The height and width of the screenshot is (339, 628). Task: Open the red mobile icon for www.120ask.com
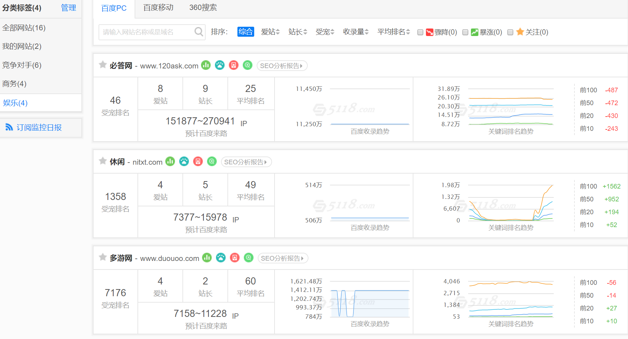point(233,65)
